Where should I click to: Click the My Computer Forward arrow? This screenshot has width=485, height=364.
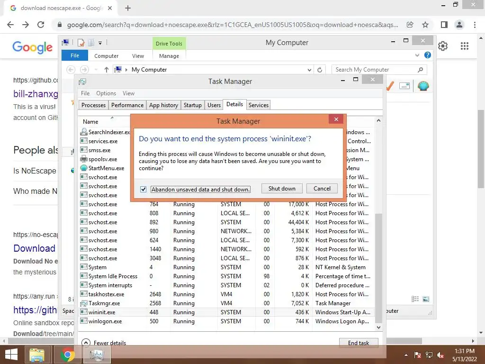pos(84,70)
